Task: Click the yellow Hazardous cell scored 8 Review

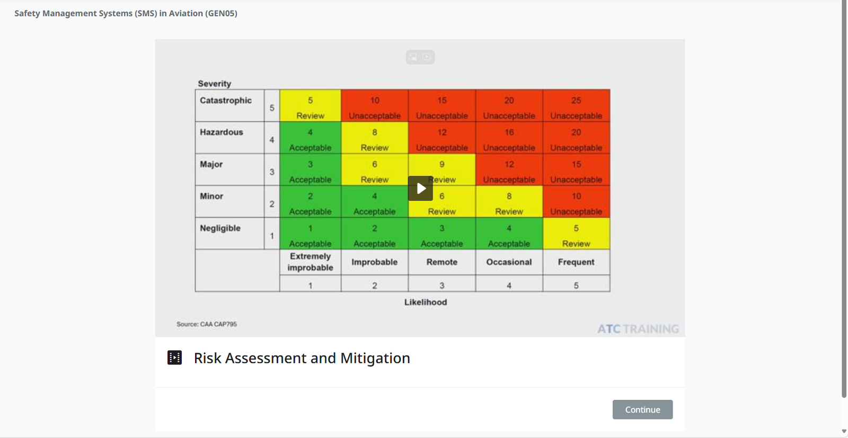Action: 374,139
